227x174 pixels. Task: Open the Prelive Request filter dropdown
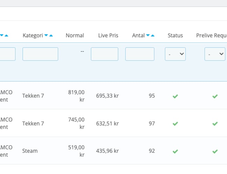[215, 54]
